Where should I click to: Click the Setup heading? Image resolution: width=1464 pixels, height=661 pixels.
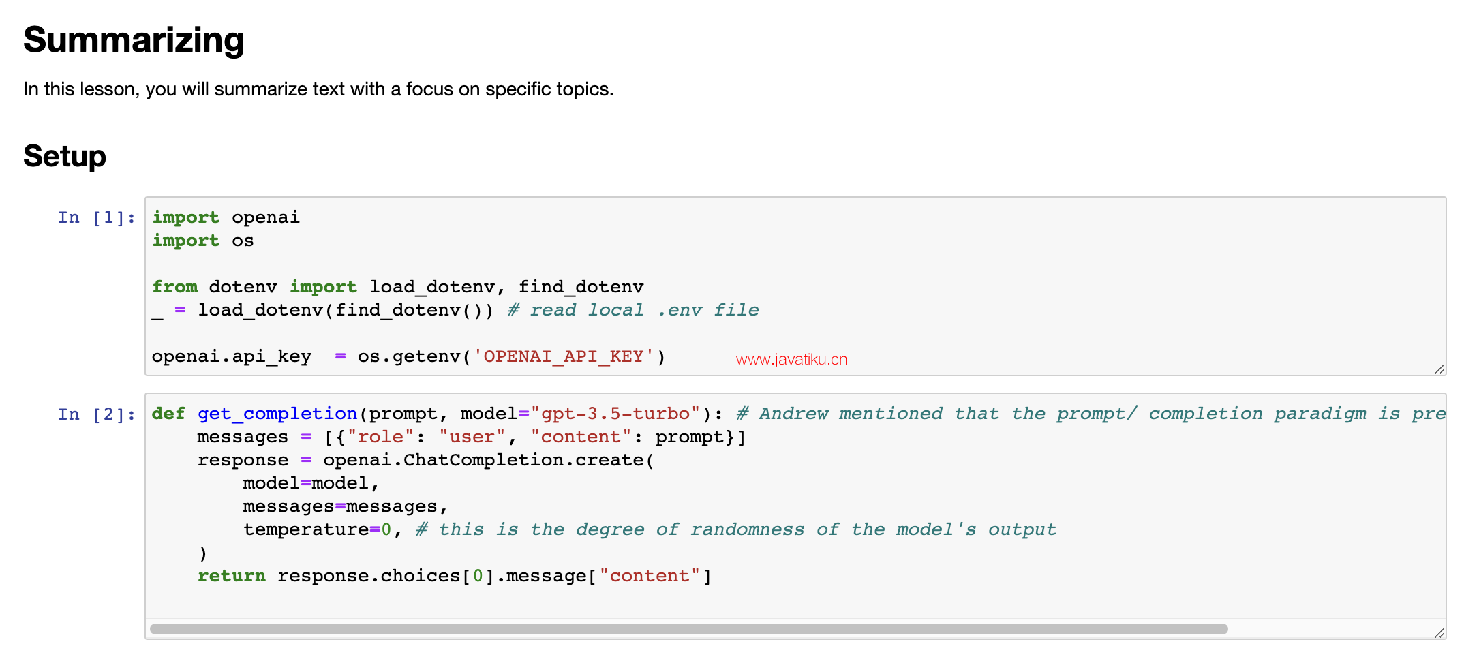pyautogui.click(x=65, y=156)
